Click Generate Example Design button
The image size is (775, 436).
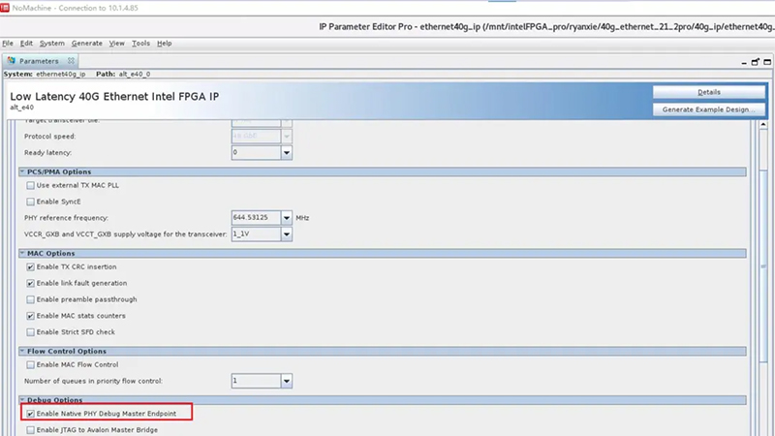tap(709, 109)
